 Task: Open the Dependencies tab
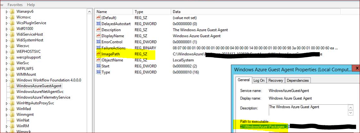[x=298, y=80]
